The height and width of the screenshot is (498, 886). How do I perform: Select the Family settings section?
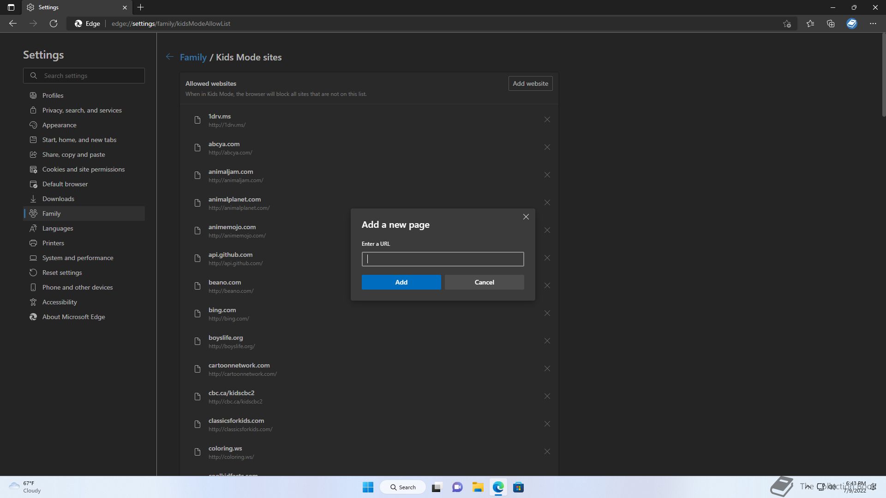[84, 213]
